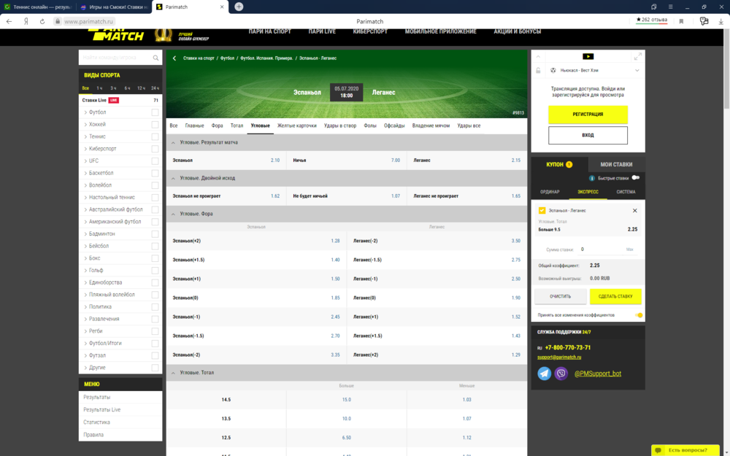Check the Киберспорт sport checkbox

(155, 148)
